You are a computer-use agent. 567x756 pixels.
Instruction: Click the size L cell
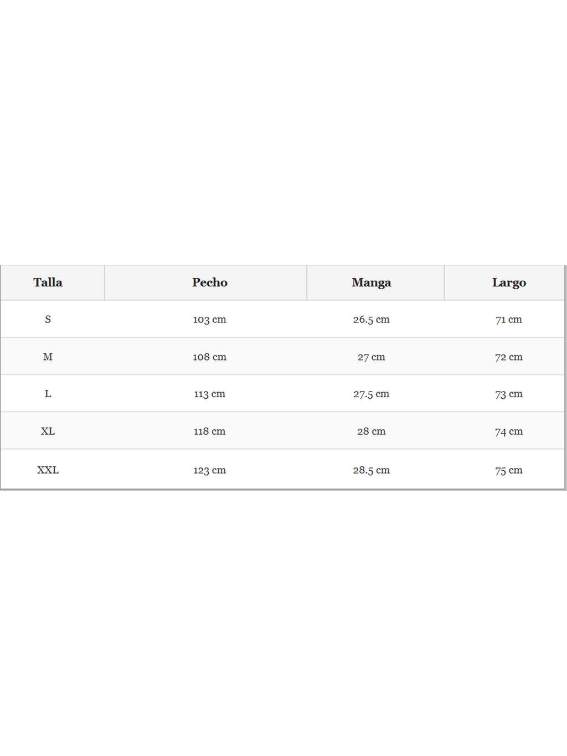tap(48, 394)
